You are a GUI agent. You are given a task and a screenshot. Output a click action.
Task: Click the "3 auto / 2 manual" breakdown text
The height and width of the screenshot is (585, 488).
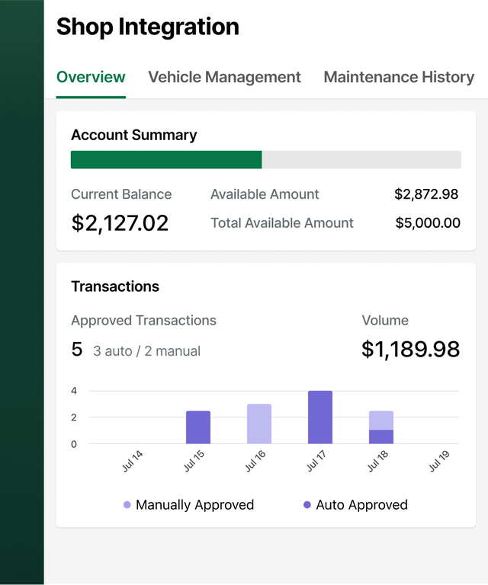tap(147, 351)
